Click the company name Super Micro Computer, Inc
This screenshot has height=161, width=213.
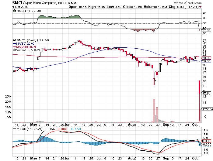[x=43, y=3]
